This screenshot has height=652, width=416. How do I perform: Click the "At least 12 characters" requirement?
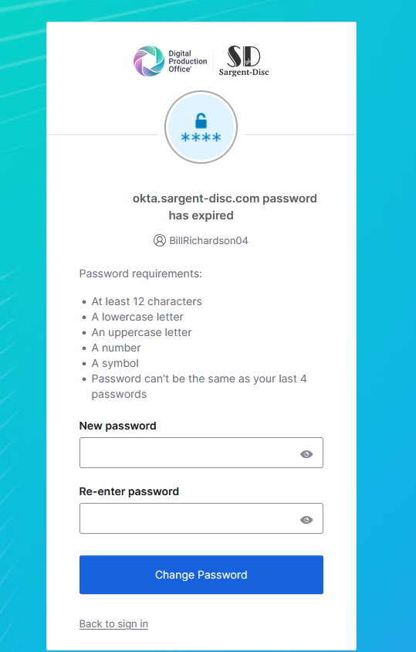pyautogui.click(x=147, y=301)
